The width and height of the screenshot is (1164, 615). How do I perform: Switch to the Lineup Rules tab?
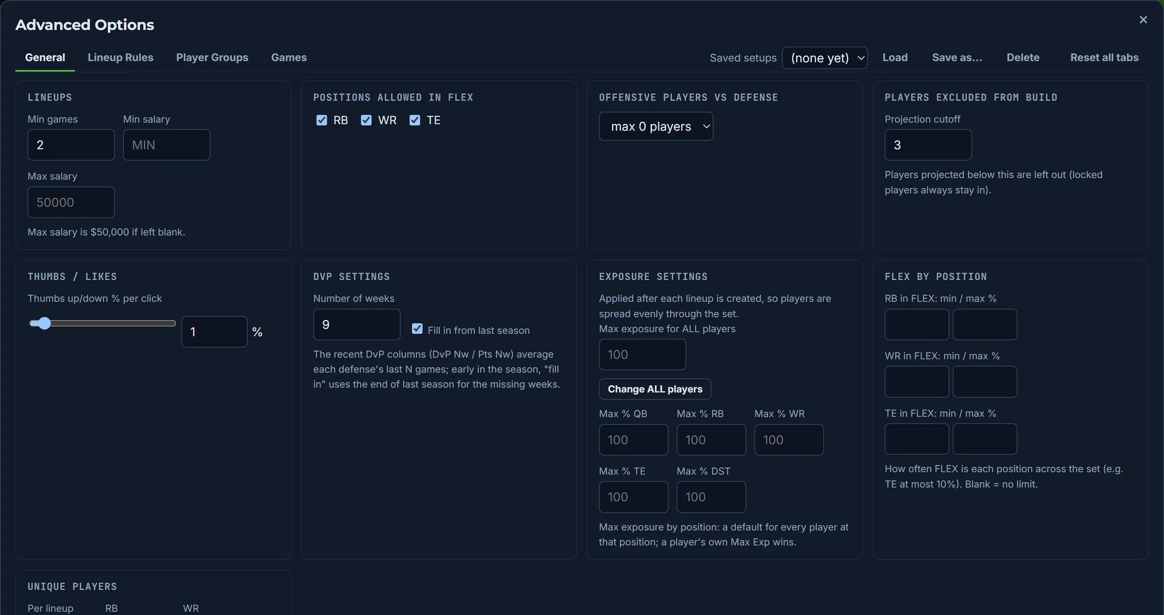point(120,57)
